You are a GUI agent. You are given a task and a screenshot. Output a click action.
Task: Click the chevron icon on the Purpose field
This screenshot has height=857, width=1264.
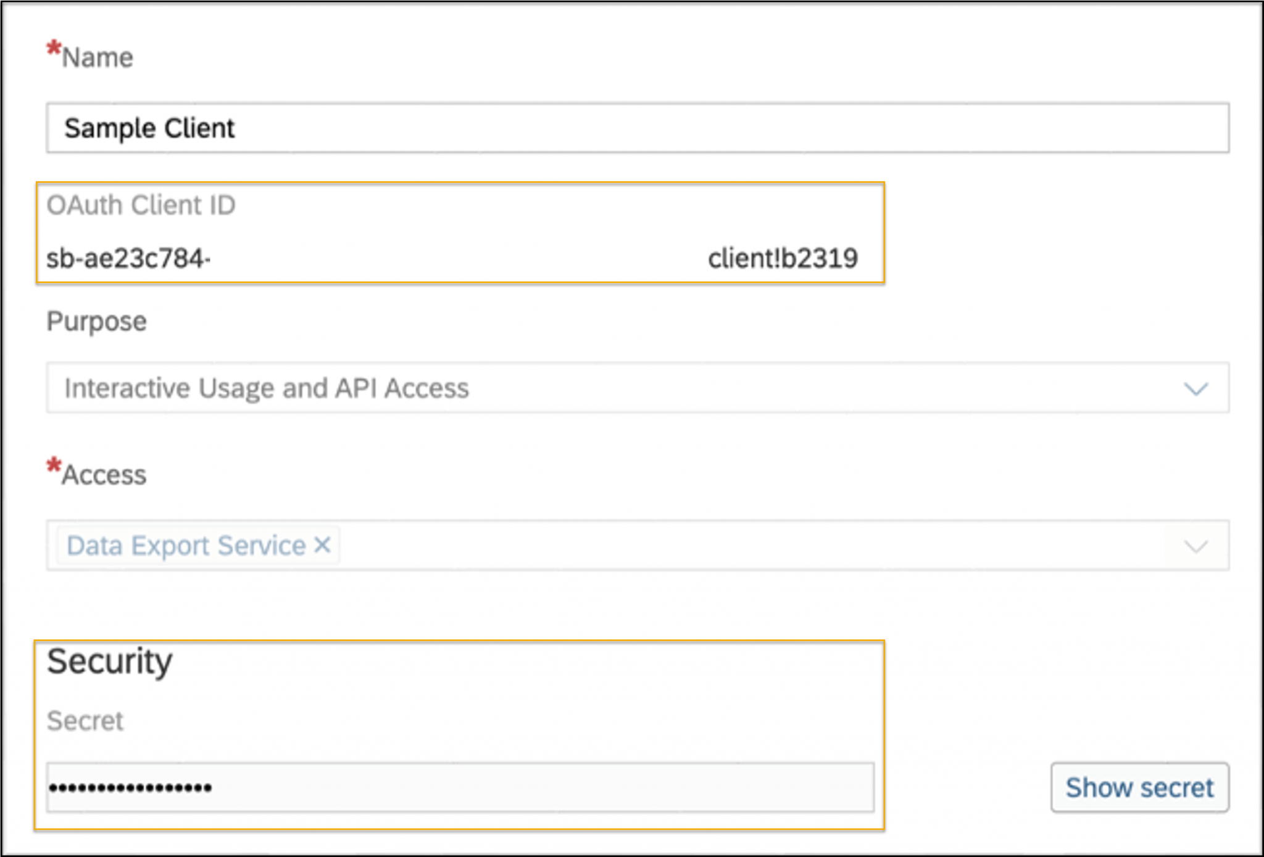(x=1196, y=388)
